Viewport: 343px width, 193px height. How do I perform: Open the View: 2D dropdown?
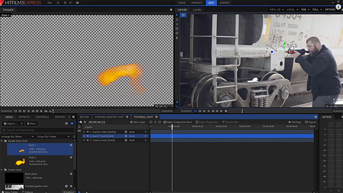point(276,10)
